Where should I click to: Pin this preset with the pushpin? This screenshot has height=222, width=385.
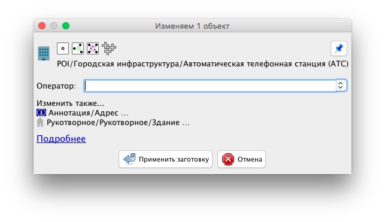pyautogui.click(x=339, y=48)
